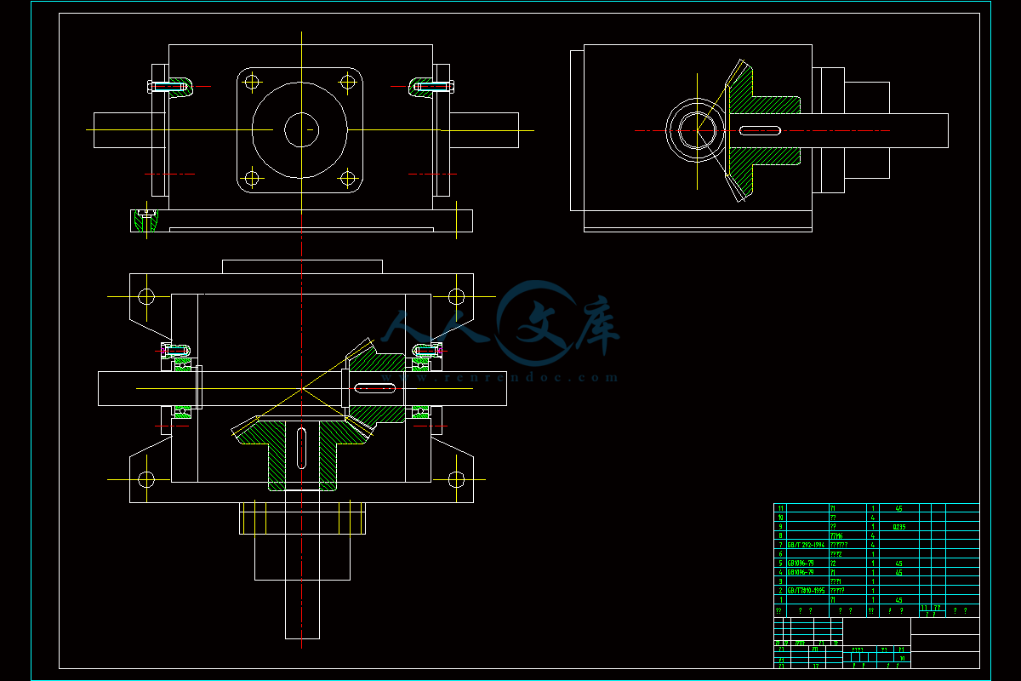Click the GB/T 292-1994 standard cell
Viewport: 1021px width, 681px height.
(807, 545)
